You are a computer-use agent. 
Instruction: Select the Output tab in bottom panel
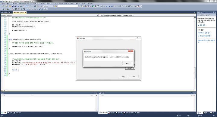click(x=137, y=113)
